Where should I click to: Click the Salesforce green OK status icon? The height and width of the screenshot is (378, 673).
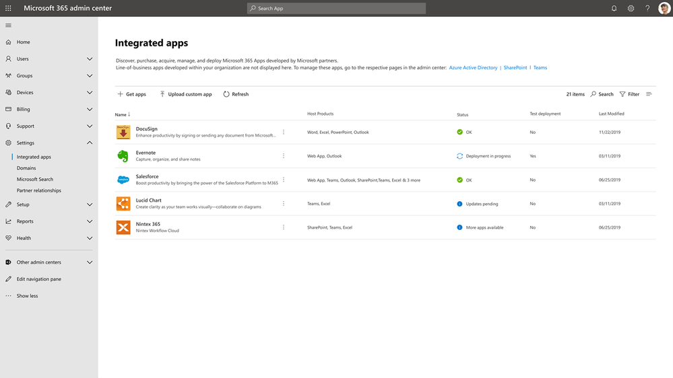pyautogui.click(x=459, y=180)
